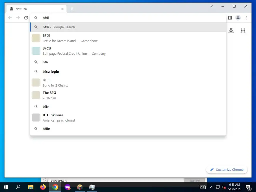Screen dimensions: 256x192
Task: Click the search icon in the address bar
Action: [36, 18]
